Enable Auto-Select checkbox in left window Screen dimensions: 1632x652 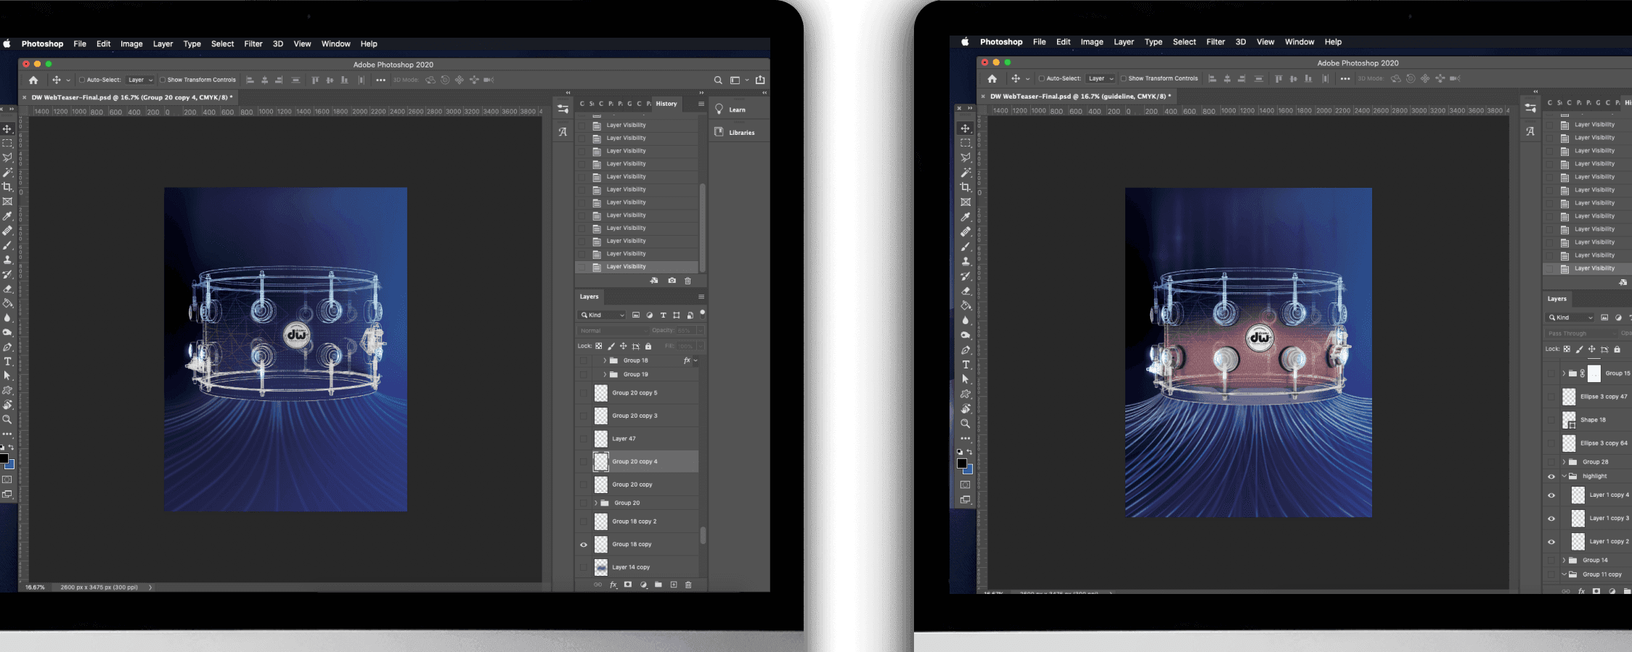(x=82, y=80)
